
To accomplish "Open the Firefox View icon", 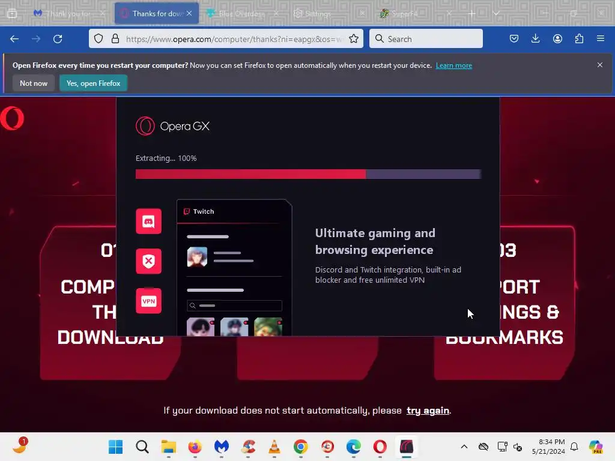I will [12, 13].
